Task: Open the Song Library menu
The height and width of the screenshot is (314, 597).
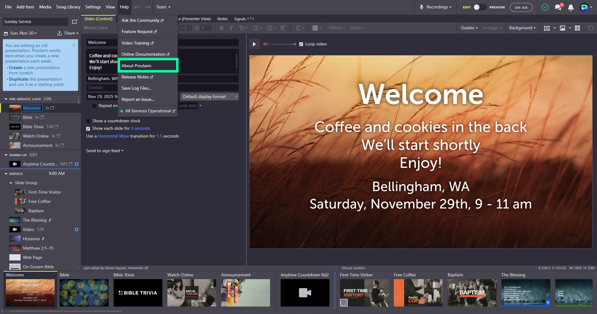Action: click(x=68, y=7)
